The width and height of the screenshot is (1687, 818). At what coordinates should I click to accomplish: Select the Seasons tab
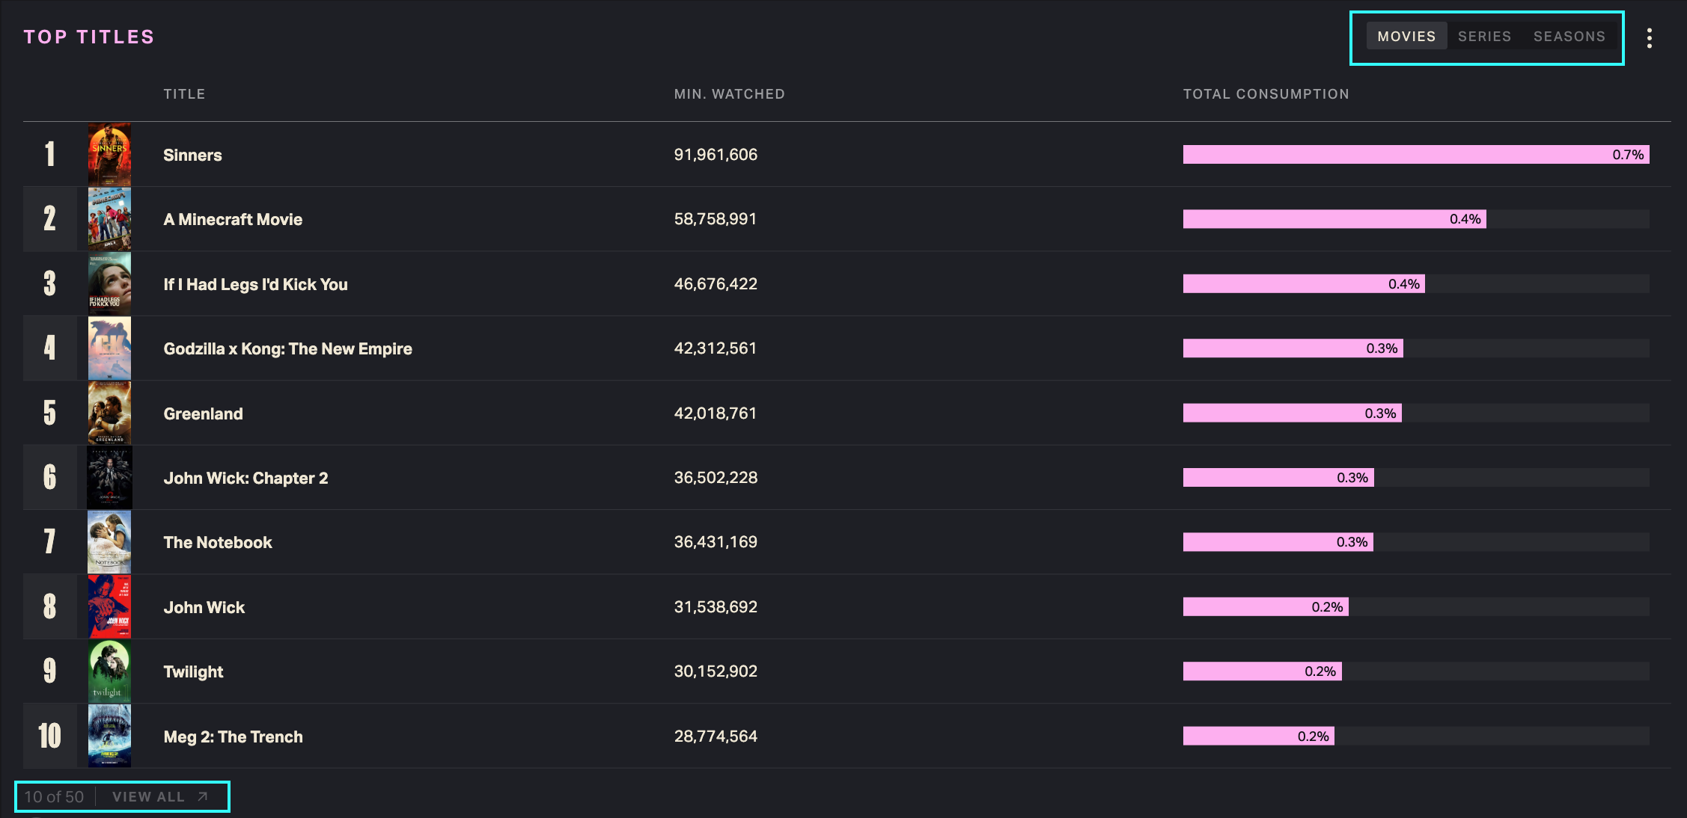tap(1569, 37)
